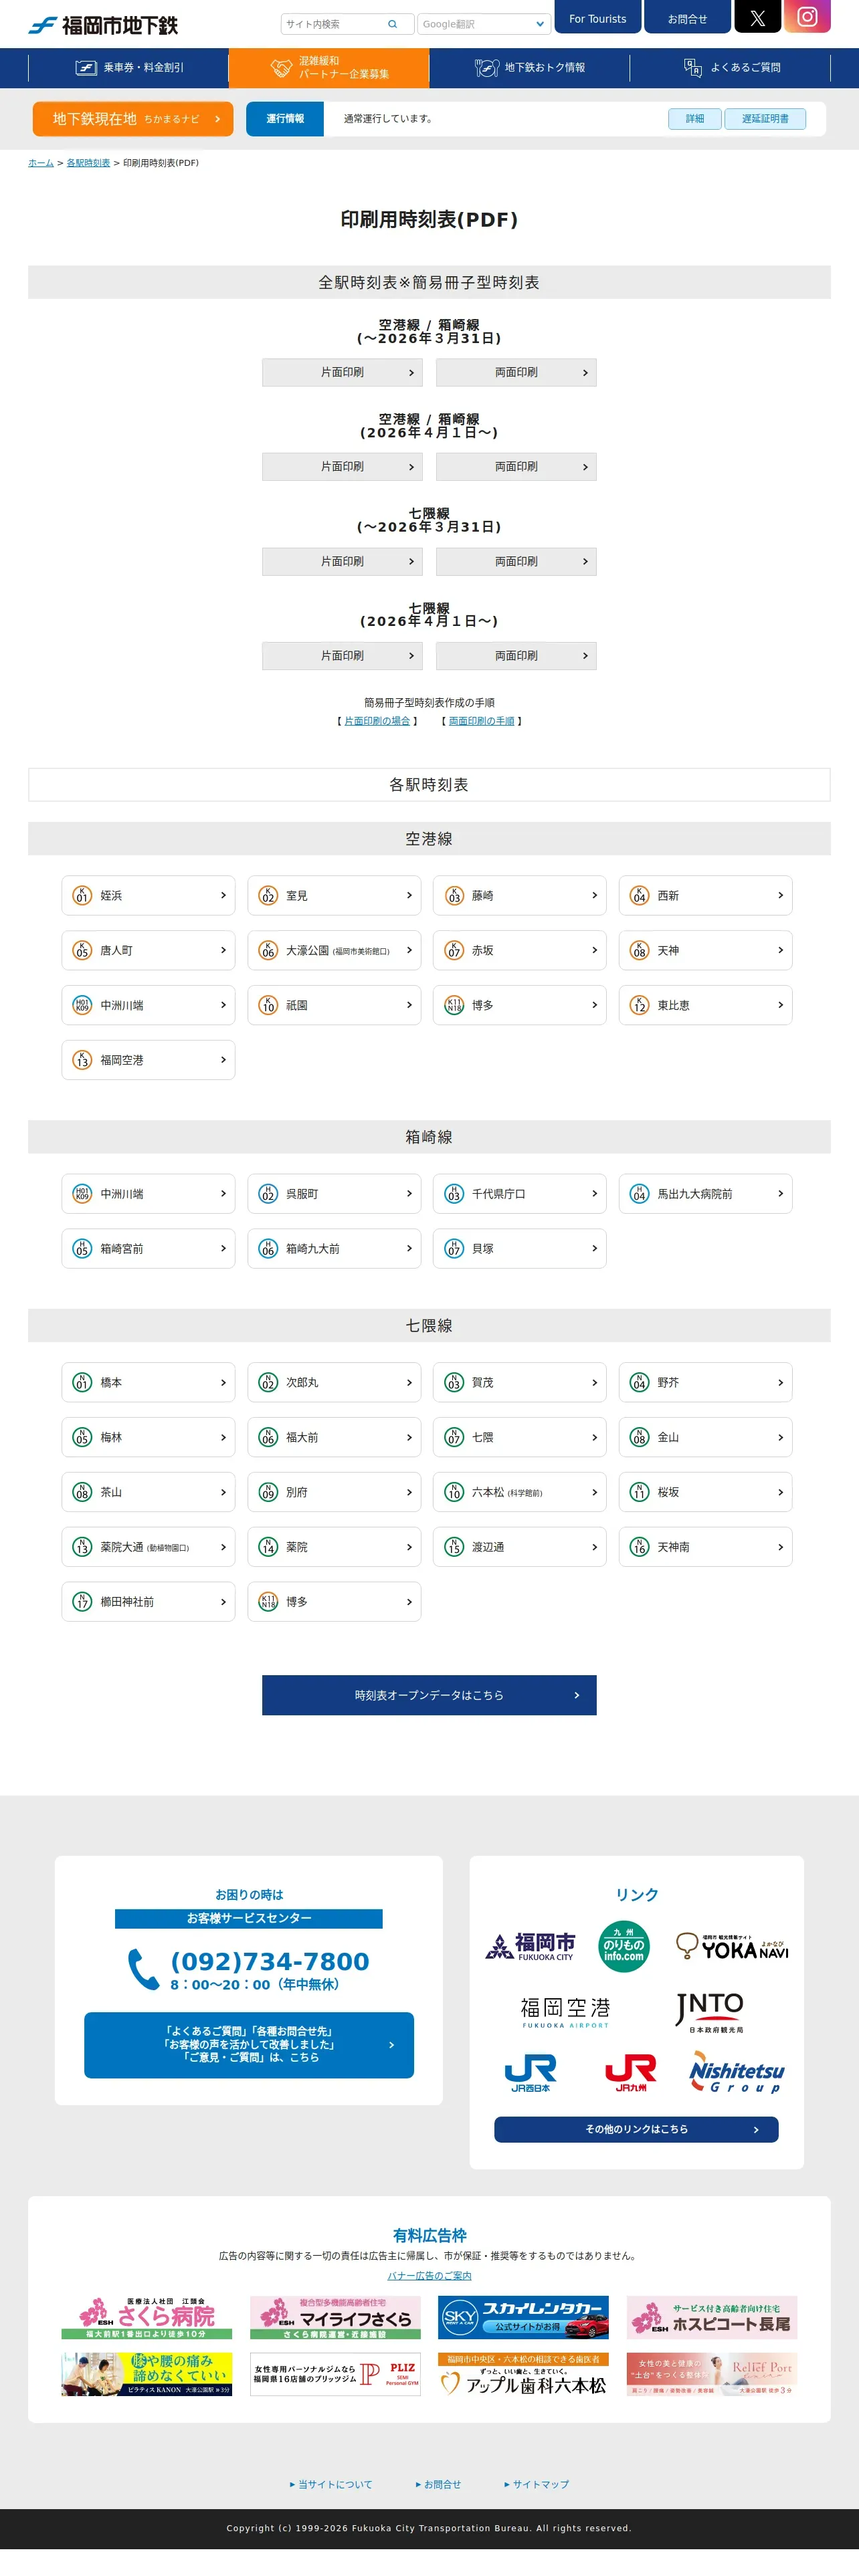Open the さくら病院 advertisement banner

(x=146, y=2317)
